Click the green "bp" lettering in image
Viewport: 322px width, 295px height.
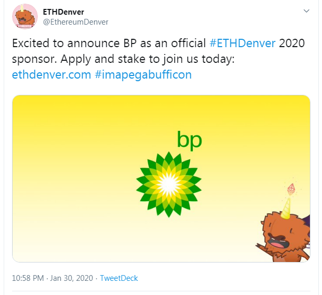[190, 139]
